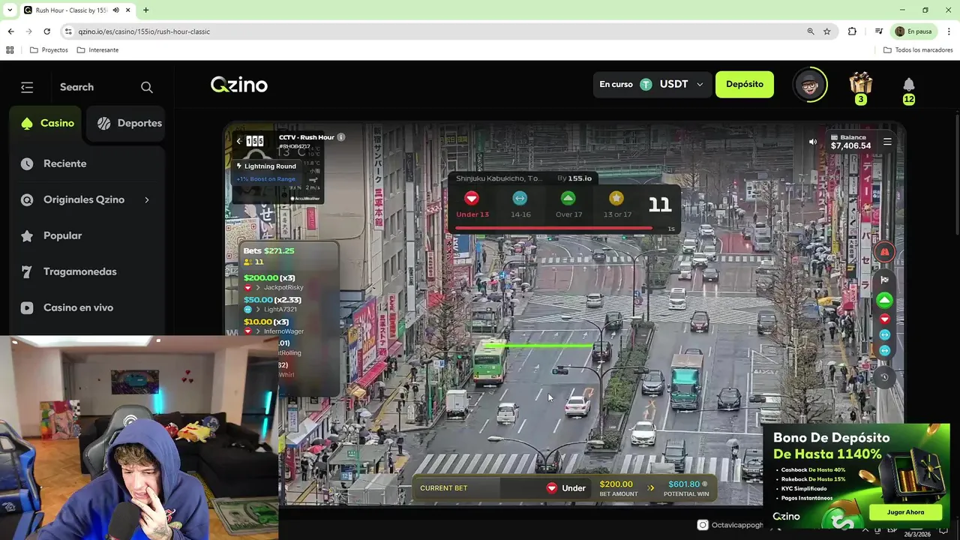The height and width of the screenshot is (540, 960).
Task: Click the Qzino logo
Action: coord(238,85)
